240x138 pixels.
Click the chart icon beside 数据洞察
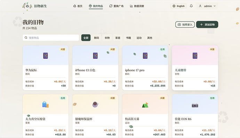(x=131, y=6)
